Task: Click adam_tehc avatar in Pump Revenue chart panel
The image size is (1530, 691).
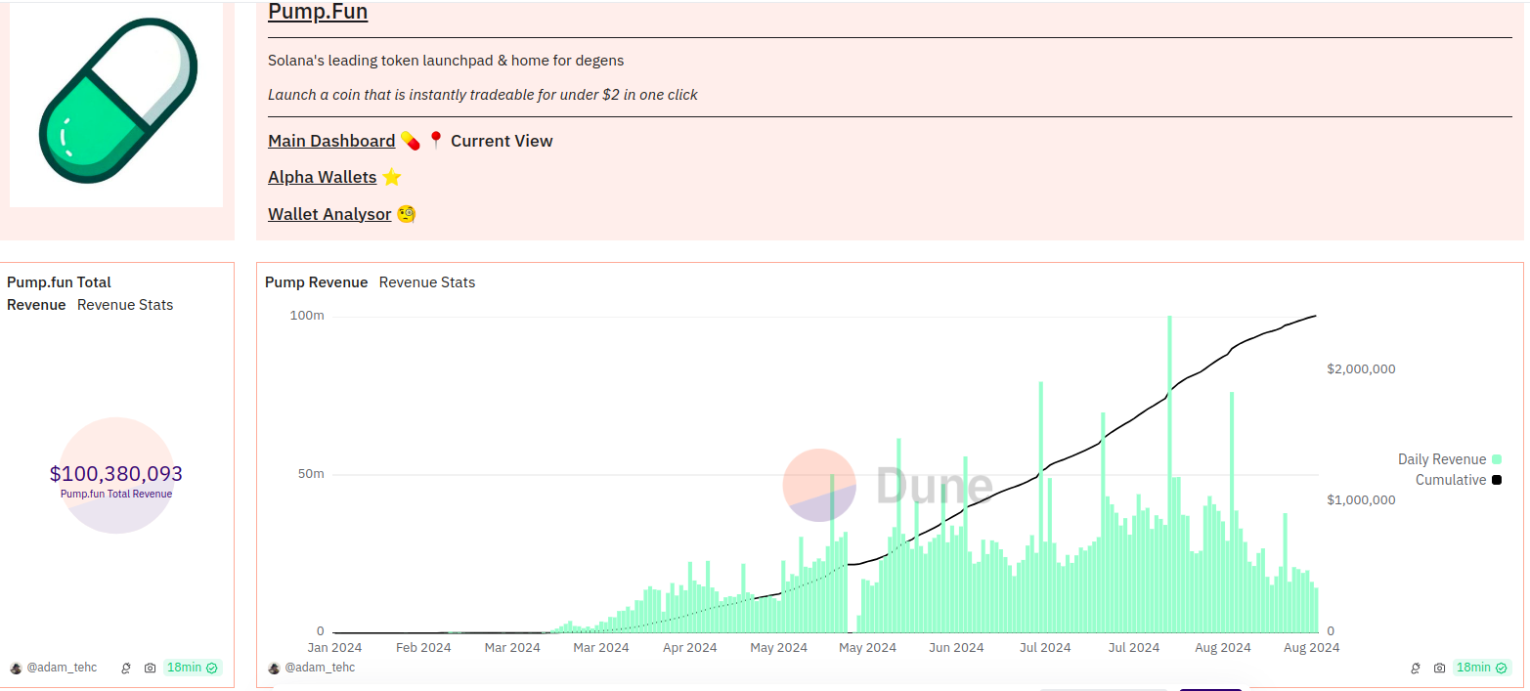Action: point(274,668)
